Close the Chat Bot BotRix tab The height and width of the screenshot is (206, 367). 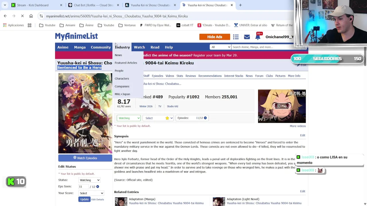[x=118, y=5]
